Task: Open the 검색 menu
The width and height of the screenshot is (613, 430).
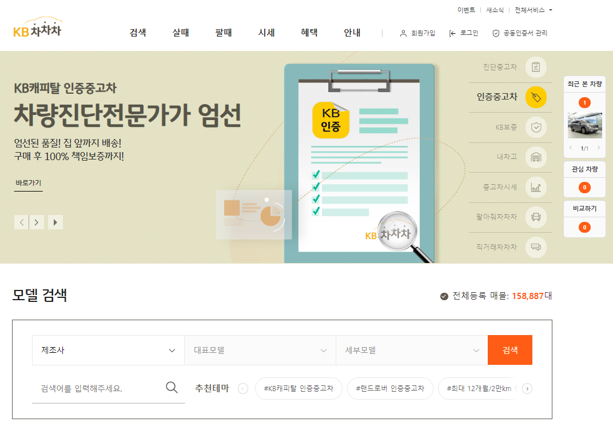Action: [138, 33]
